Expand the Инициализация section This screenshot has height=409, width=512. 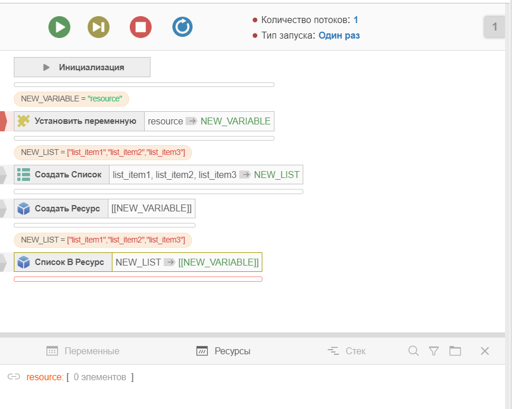coord(82,67)
